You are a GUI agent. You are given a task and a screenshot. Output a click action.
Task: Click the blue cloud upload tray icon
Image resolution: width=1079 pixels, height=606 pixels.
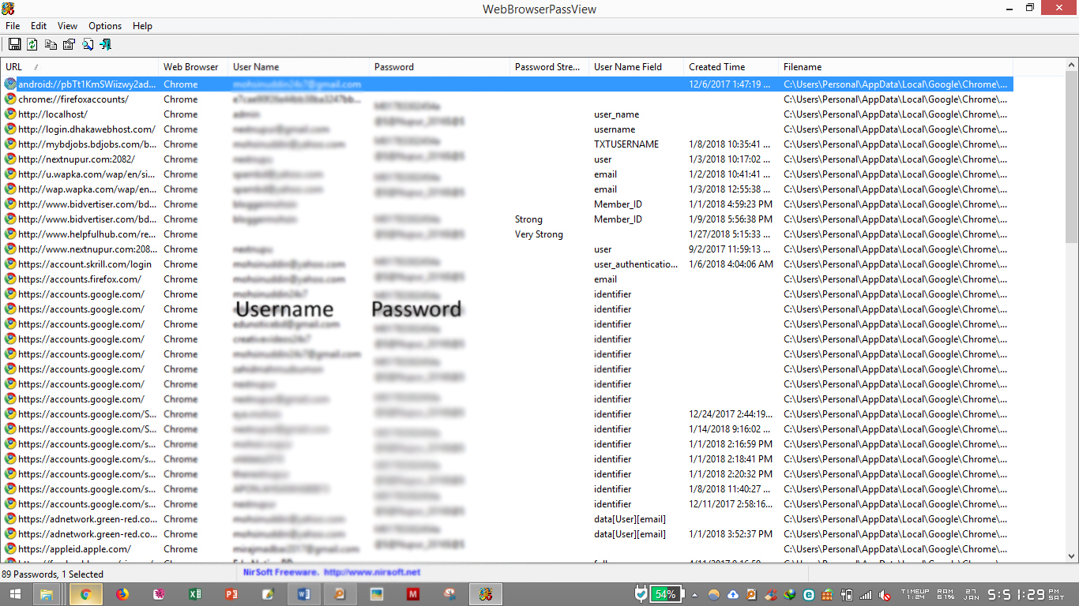(x=733, y=594)
